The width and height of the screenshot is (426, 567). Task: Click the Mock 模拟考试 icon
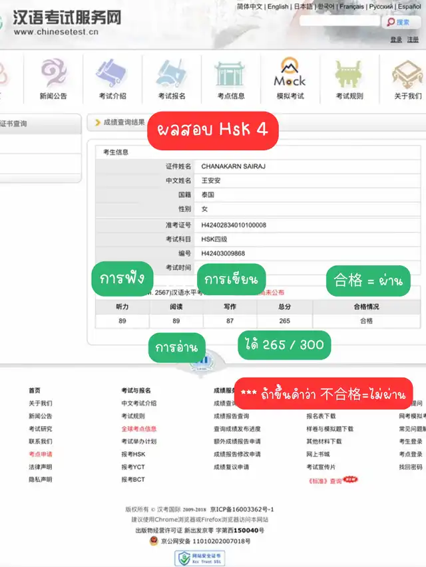click(290, 74)
